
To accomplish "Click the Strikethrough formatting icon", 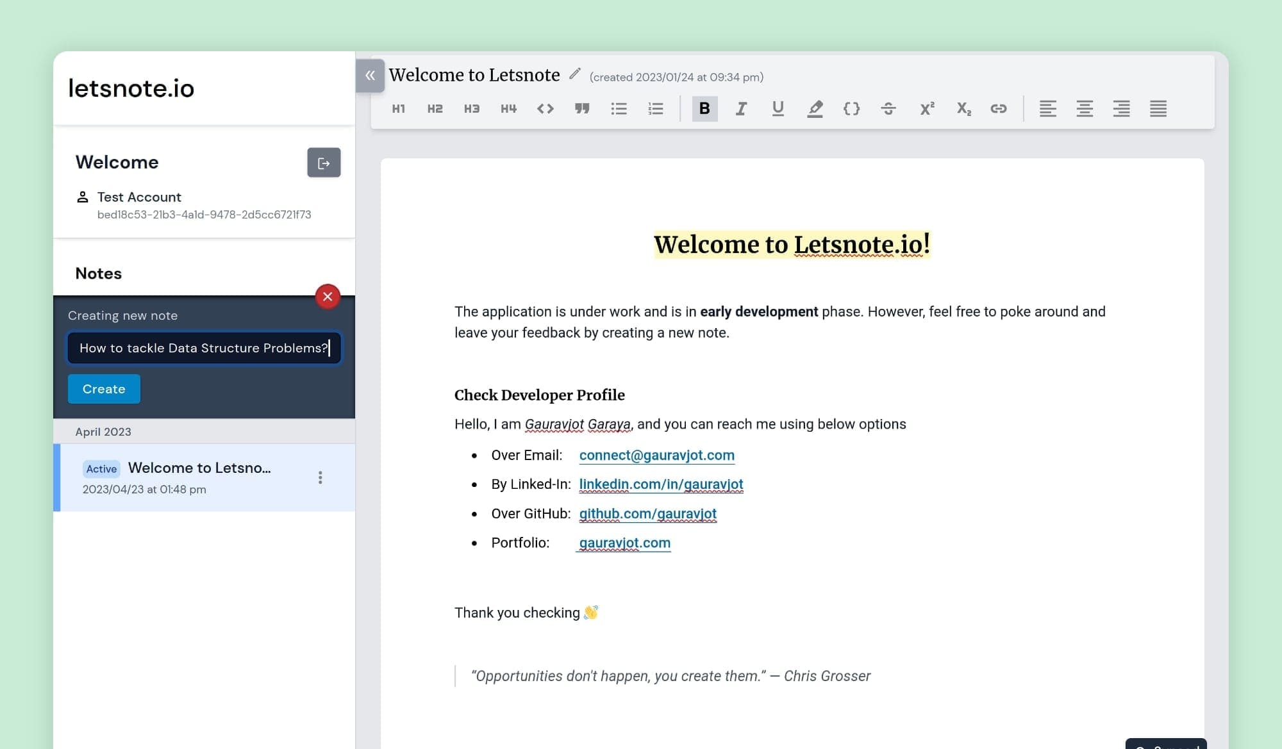I will pos(888,108).
